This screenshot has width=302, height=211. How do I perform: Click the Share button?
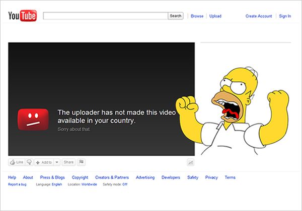coord(68,162)
